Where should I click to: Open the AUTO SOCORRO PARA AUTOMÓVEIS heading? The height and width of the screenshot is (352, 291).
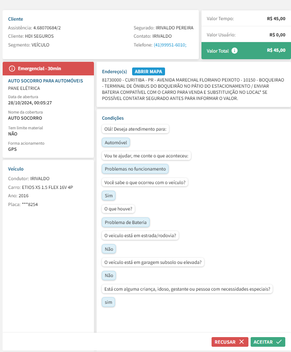coord(46,81)
